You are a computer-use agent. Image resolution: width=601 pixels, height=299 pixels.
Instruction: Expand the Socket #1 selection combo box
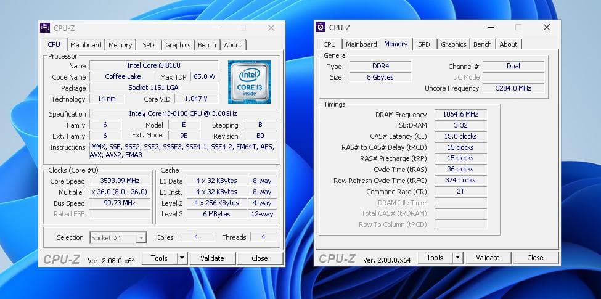(x=118, y=238)
